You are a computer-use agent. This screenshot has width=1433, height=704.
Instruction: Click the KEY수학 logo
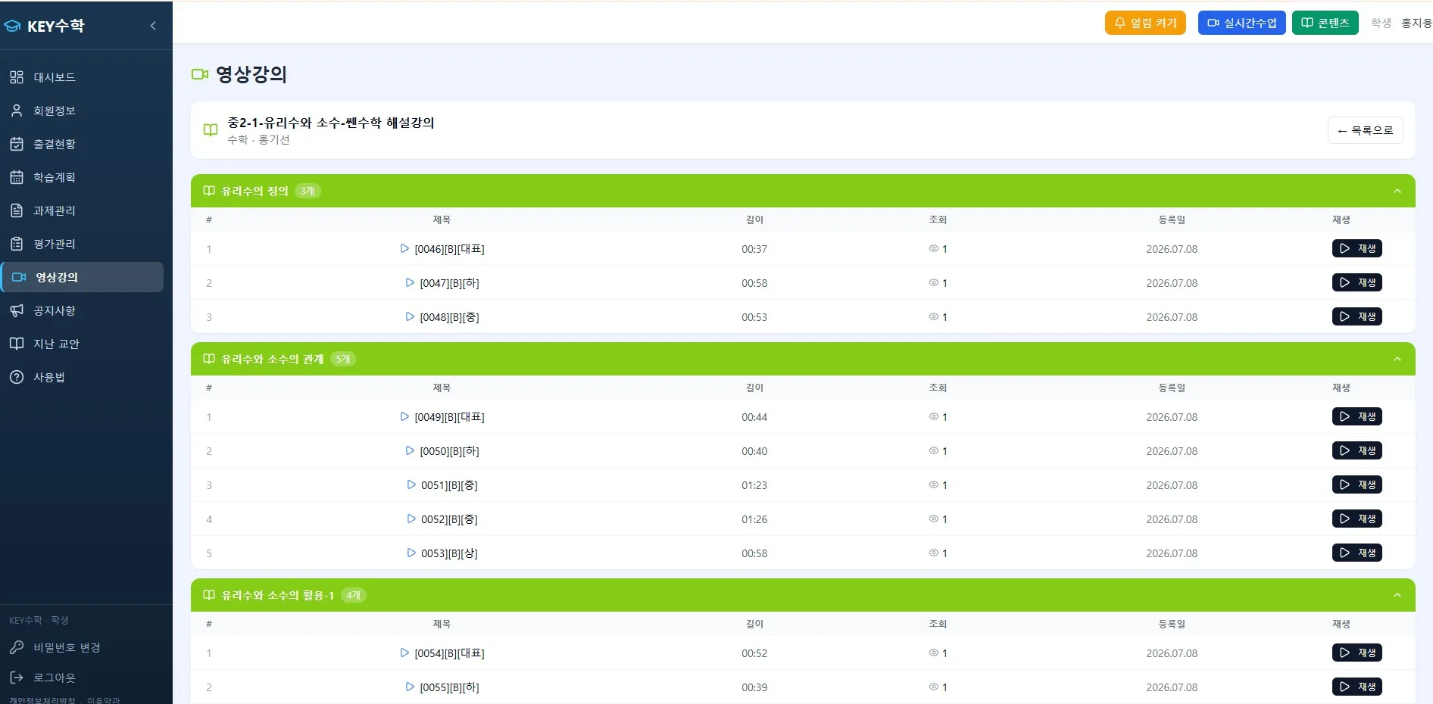pyautogui.click(x=45, y=26)
